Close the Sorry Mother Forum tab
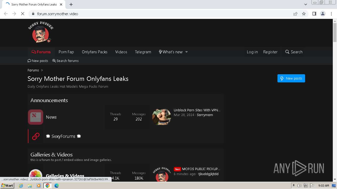Image resolution: width=337 pixels, height=189 pixels. 61,4
